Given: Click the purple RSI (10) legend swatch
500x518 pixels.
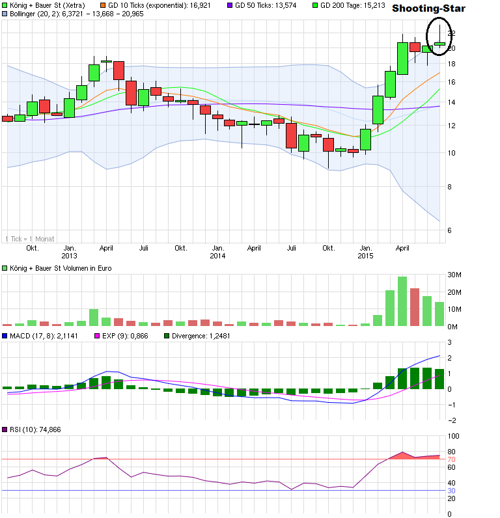Looking at the screenshot, I should click(5, 429).
